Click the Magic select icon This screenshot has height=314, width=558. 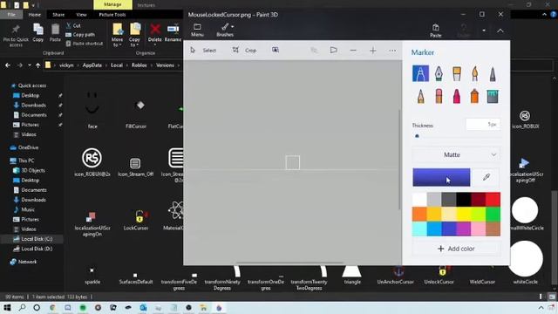pyautogui.click(x=276, y=51)
